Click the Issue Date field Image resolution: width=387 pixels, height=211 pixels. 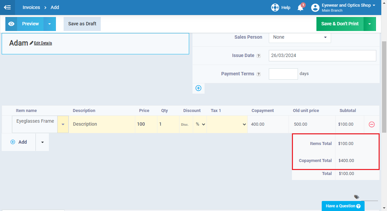(x=322, y=56)
